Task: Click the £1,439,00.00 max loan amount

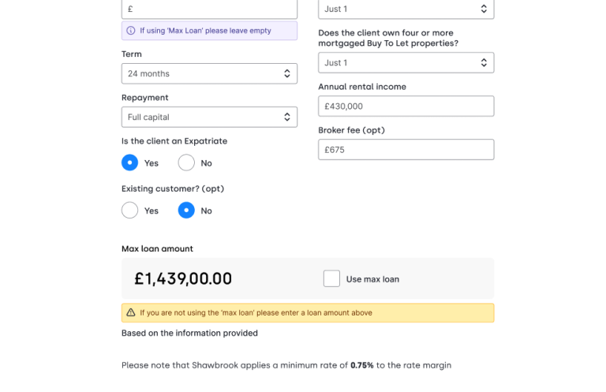Action: 183,278
